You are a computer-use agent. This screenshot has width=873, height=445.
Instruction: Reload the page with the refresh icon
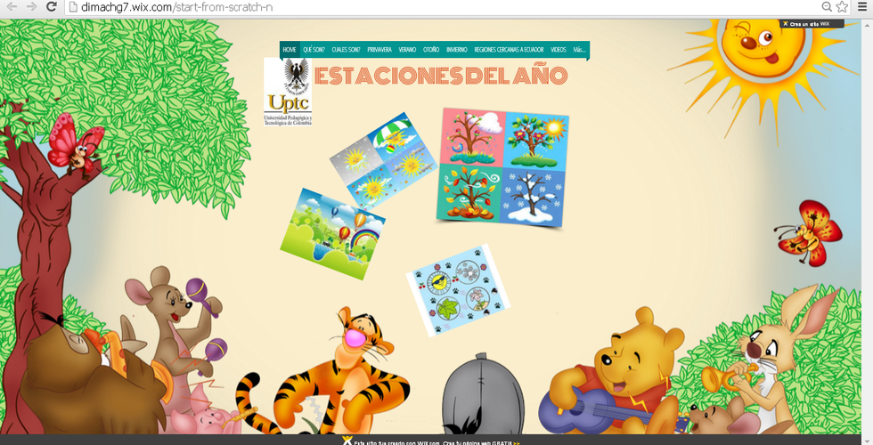point(52,7)
